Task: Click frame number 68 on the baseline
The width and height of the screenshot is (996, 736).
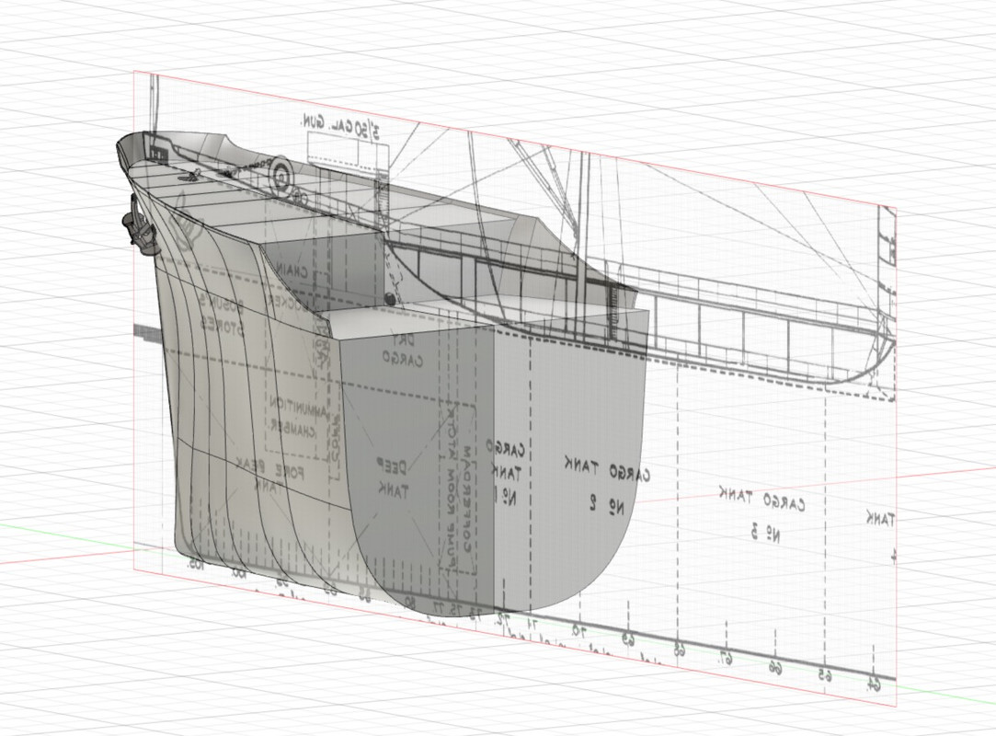Action: [x=680, y=650]
